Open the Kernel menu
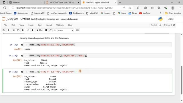 click(49, 25)
